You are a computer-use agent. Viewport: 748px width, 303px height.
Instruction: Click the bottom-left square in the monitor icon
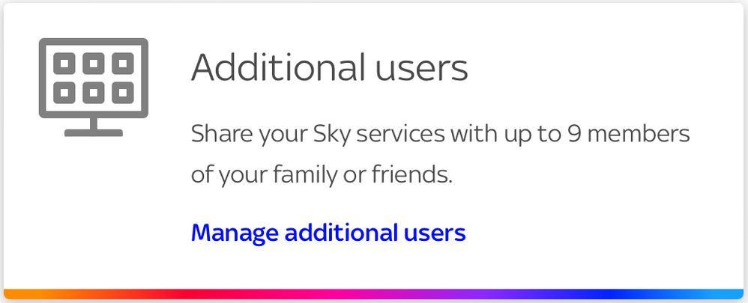tap(65, 93)
